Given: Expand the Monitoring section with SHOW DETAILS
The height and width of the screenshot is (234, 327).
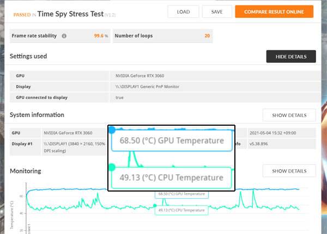Looking at the screenshot, I should (289, 171).
